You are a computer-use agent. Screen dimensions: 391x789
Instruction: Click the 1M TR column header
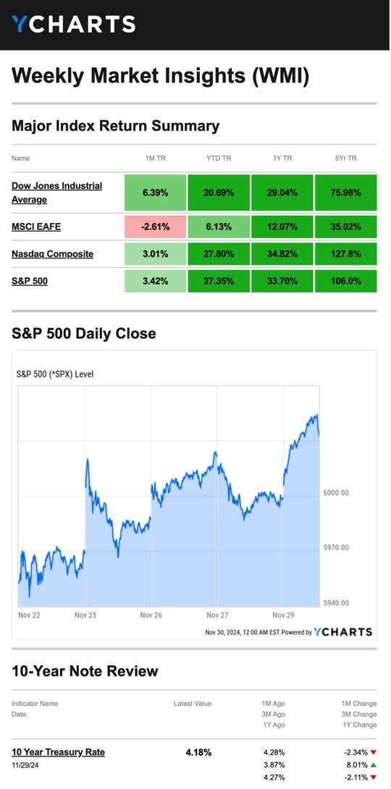tap(155, 158)
